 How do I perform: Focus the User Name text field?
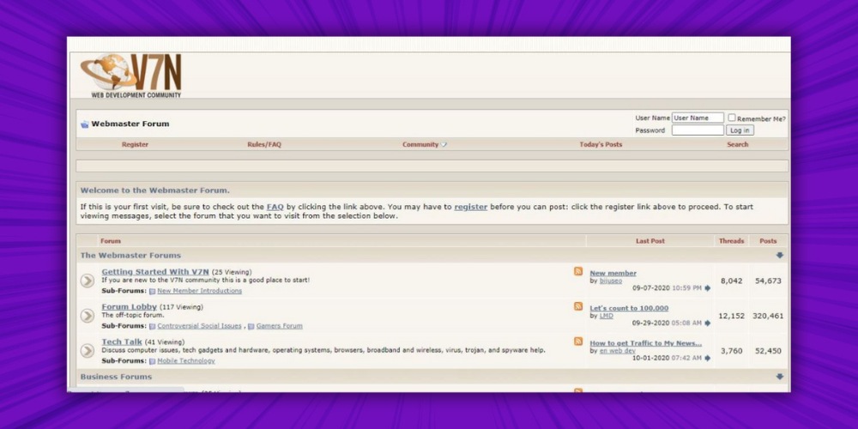point(697,118)
